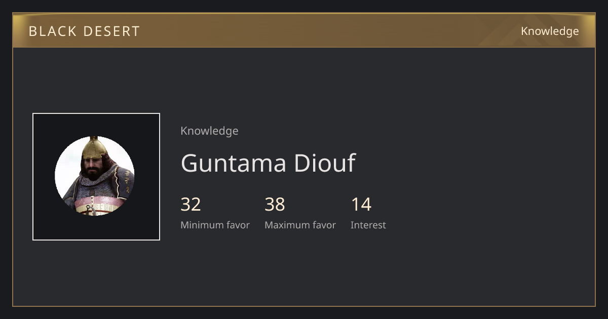The height and width of the screenshot is (319, 608).
Task: Click the Knowledge category label above name
Action: click(209, 131)
